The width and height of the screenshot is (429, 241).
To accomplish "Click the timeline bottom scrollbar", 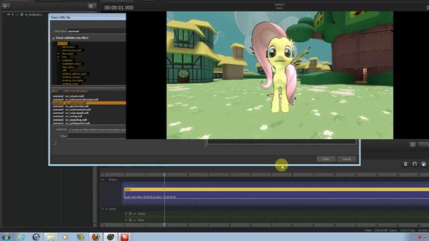I will 265,225.
